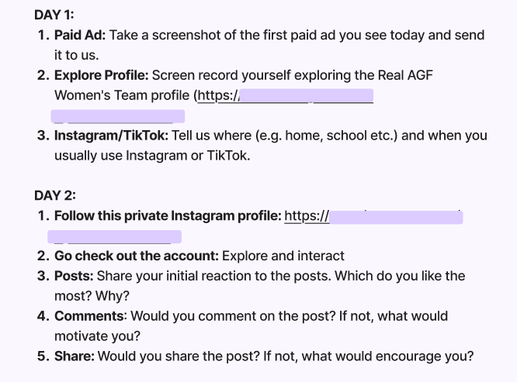Click the bold Posts label
517x382 pixels.
point(74,276)
